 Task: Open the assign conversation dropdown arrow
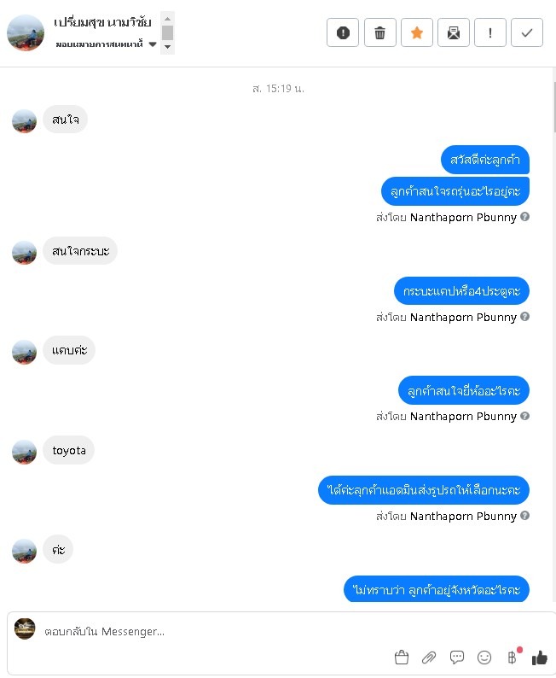click(153, 44)
